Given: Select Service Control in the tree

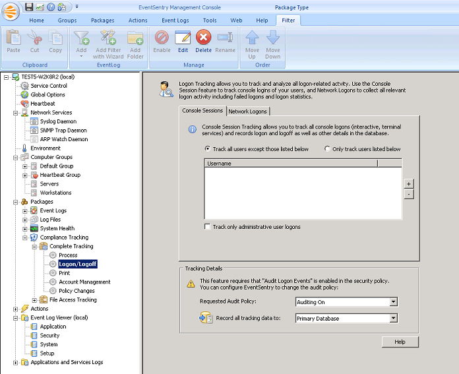Looking at the screenshot, I should [49, 86].
